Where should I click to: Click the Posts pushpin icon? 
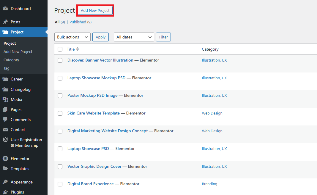pyautogui.click(x=5, y=22)
